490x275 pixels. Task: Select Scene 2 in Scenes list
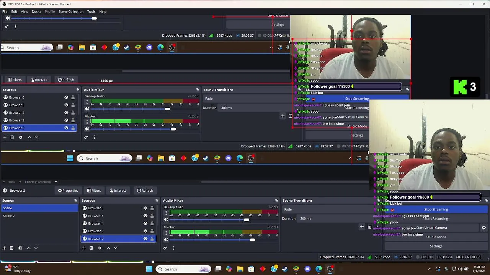39,216
